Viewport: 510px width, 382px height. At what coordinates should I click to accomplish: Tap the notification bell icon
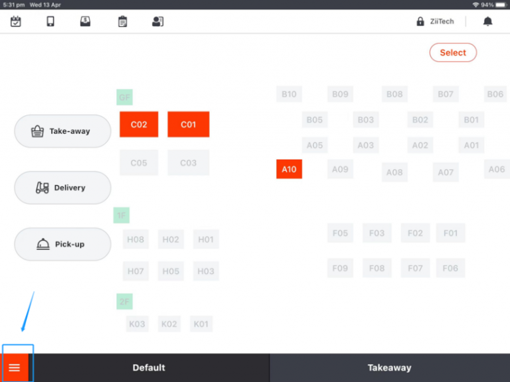487,21
